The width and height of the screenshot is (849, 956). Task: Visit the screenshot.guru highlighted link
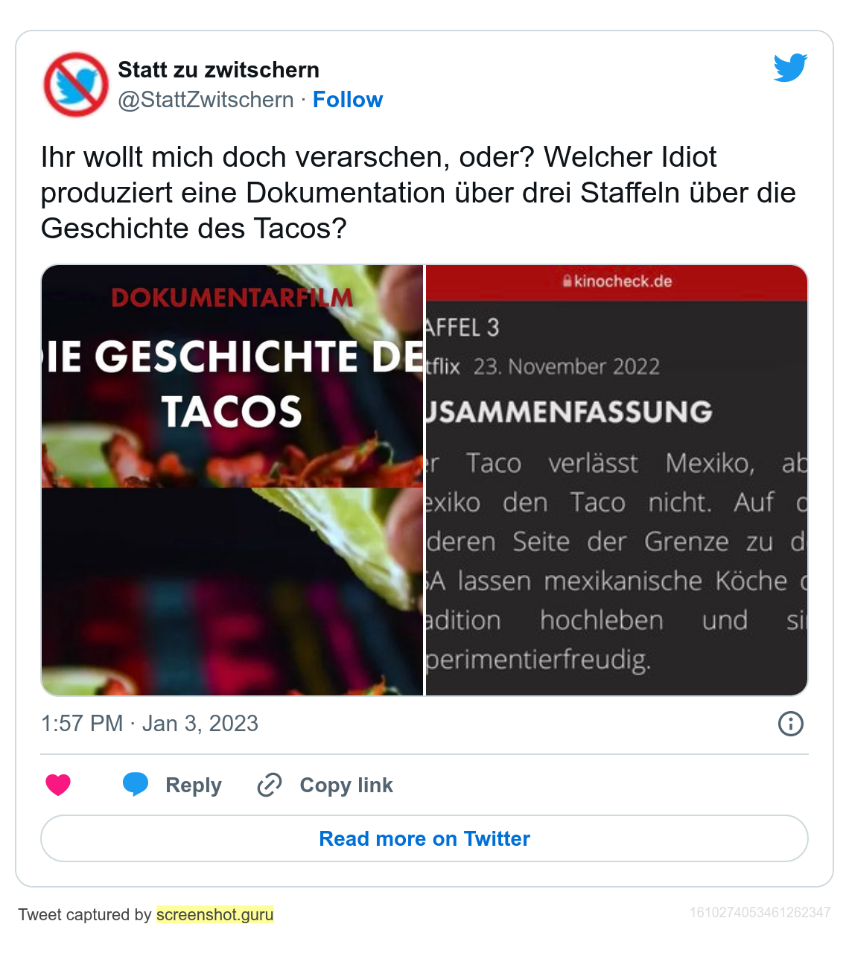pyautogui.click(x=215, y=914)
